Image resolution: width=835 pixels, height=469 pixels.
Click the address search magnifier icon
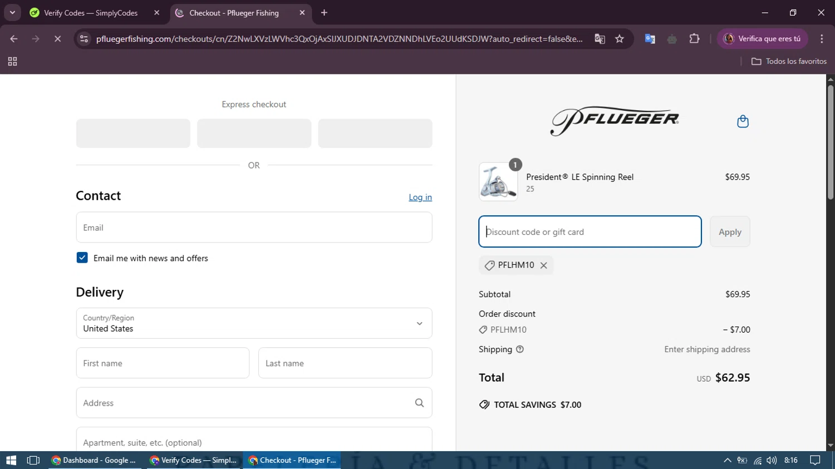point(419,403)
